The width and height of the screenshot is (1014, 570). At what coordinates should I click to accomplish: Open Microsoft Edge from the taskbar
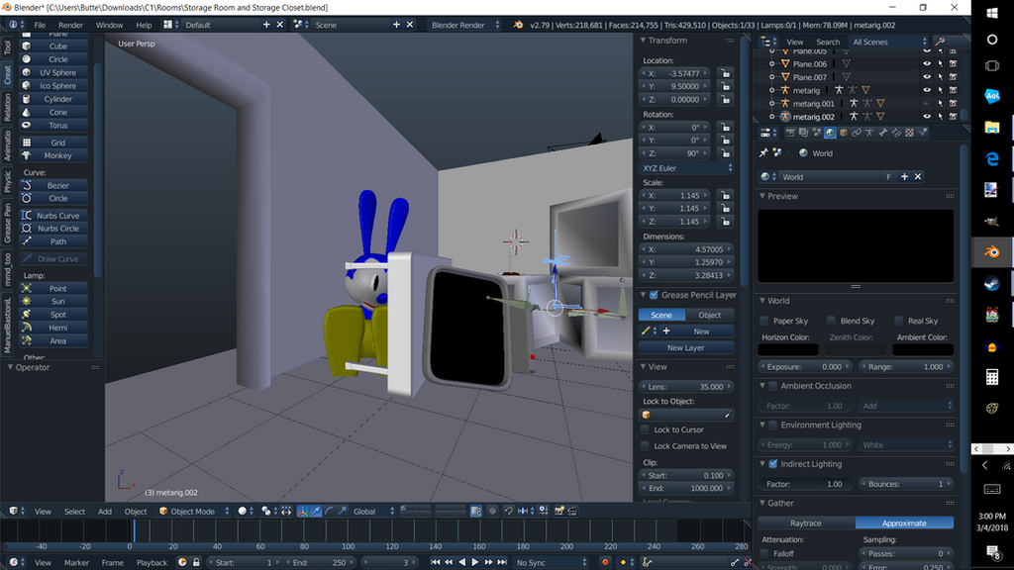coord(992,159)
